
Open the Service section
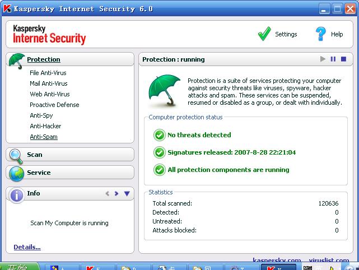click(39, 173)
